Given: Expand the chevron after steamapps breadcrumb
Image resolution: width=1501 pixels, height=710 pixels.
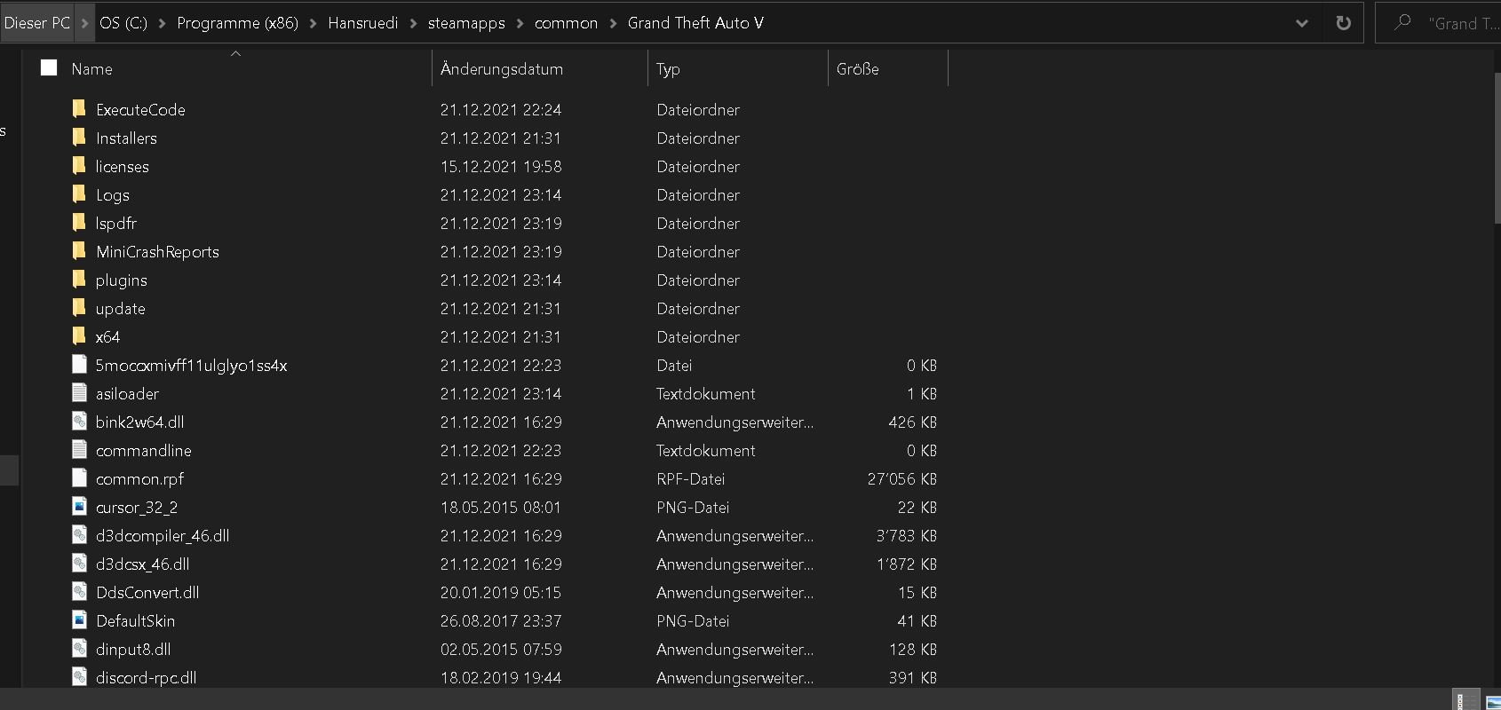Looking at the screenshot, I should click(520, 23).
